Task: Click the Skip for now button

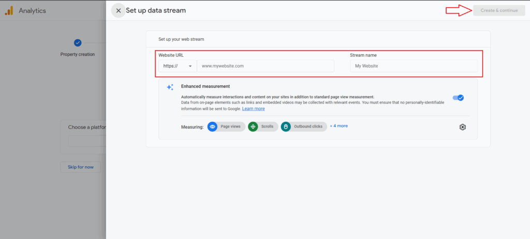Action: point(80,167)
